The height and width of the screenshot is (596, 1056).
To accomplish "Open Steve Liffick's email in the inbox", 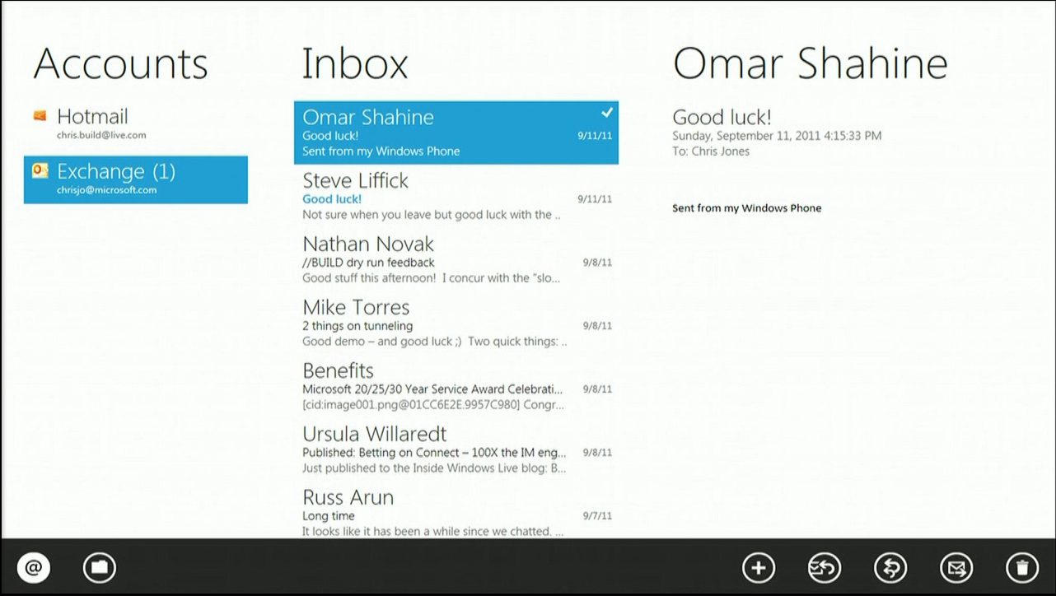I will coord(456,197).
